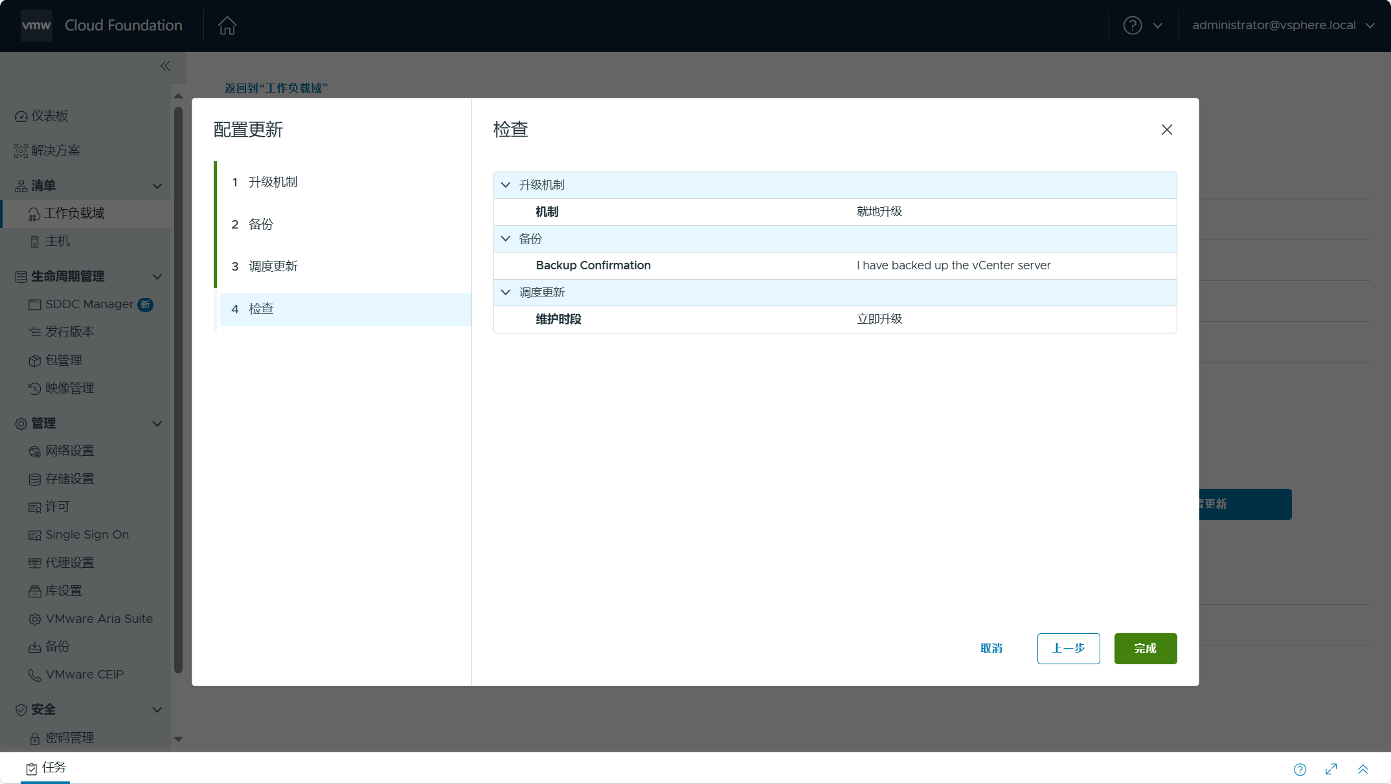The image size is (1391, 784).
Task: Click the 立即升级 value text
Action: click(879, 319)
